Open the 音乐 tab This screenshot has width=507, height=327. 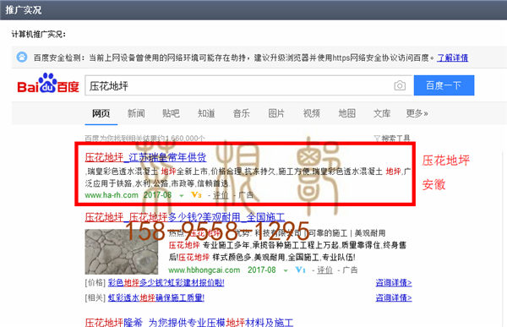coord(241,113)
